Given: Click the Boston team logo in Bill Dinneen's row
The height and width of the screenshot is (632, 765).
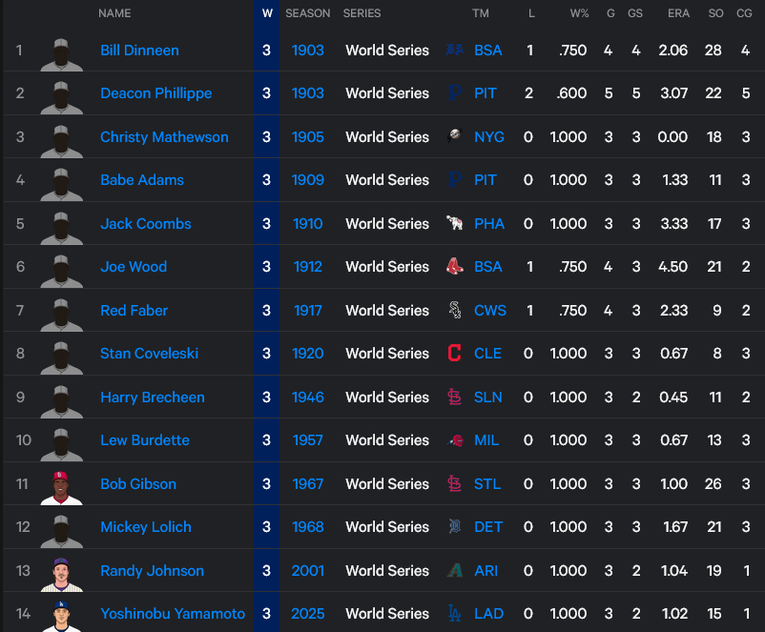Looking at the screenshot, I should [x=455, y=50].
